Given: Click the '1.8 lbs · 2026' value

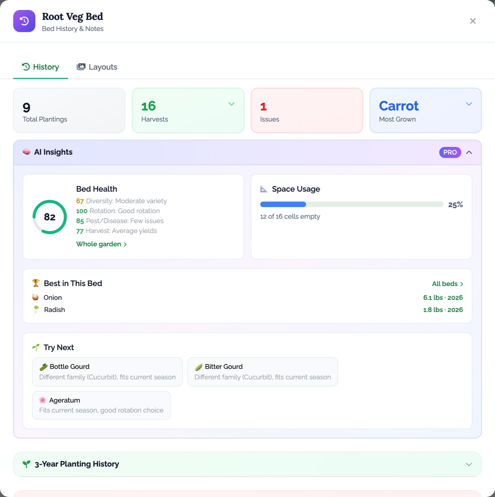Looking at the screenshot, I should tap(443, 310).
